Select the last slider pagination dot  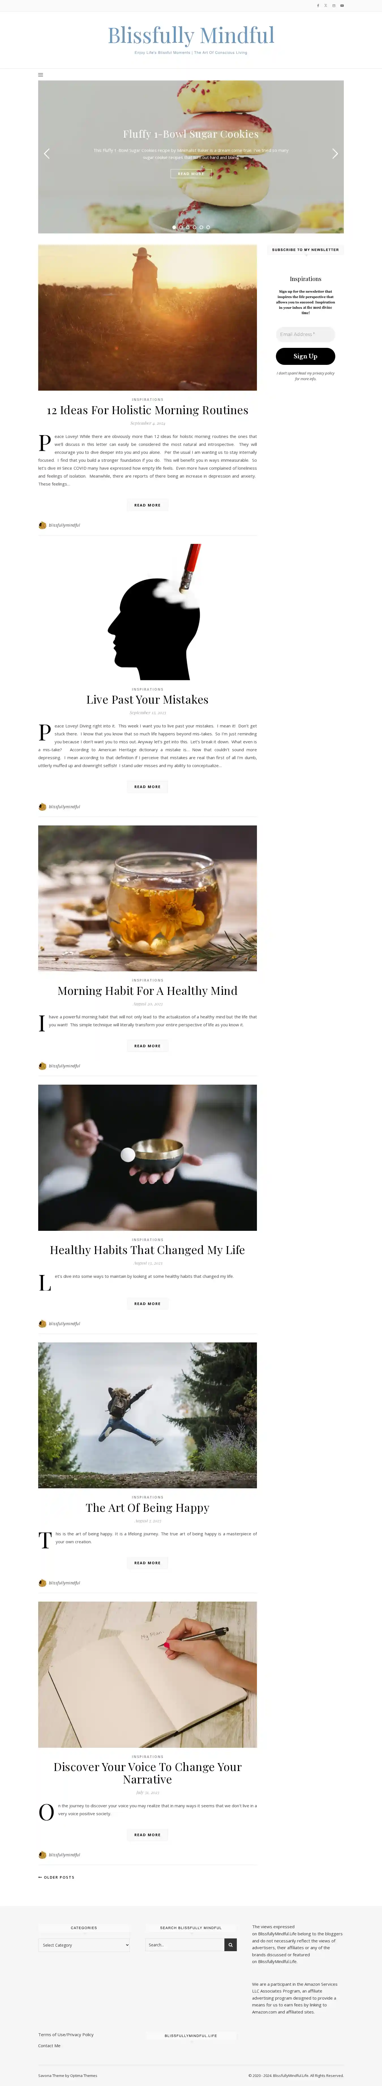pyautogui.click(x=208, y=227)
